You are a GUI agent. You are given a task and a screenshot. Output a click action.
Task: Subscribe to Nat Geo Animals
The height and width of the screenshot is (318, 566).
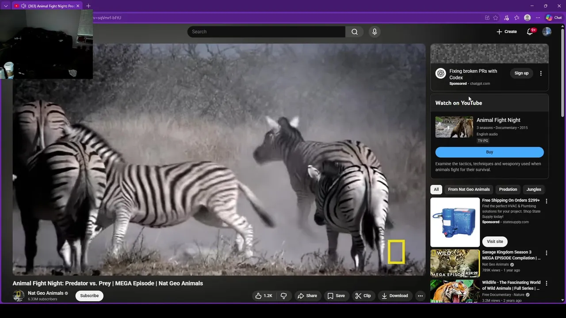pyautogui.click(x=89, y=296)
